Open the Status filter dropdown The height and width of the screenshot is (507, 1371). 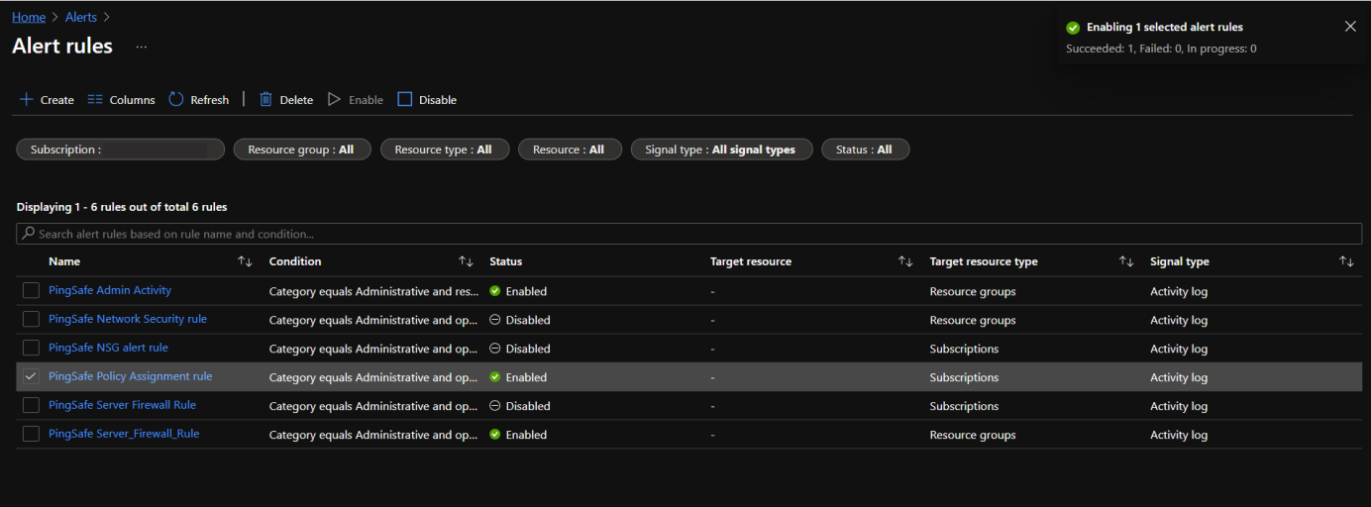click(x=864, y=150)
